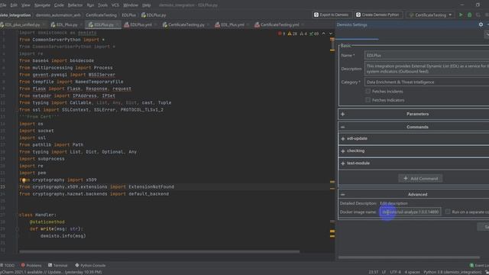Switch to EDLPlus.yml tab
Image resolution: width=489 pixels, height=275 pixels.
(141, 24)
